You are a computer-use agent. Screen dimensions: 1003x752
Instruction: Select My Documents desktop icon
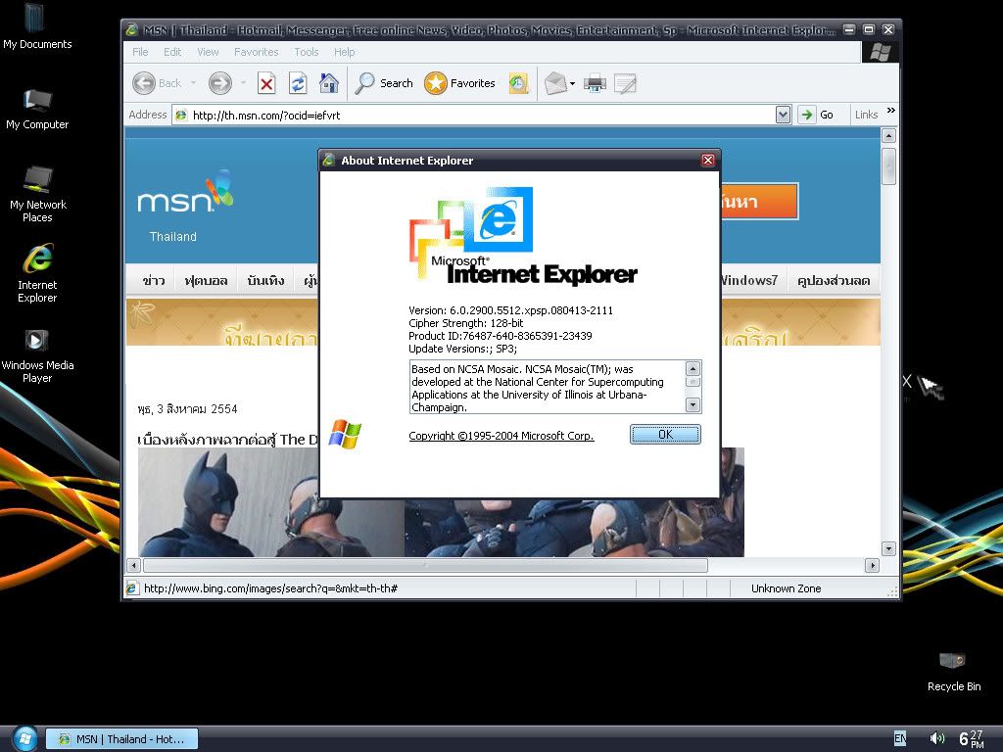pyautogui.click(x=37, y=26)
